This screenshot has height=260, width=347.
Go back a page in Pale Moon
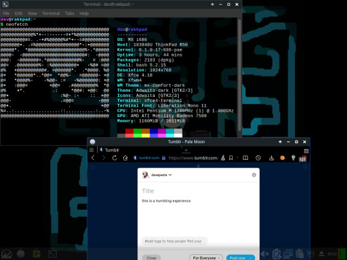tap(93, 158)
